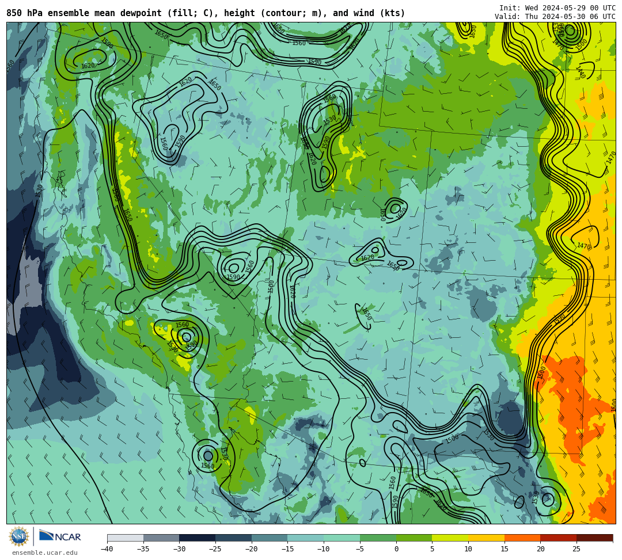Viewport: 622px width, 560px height.
Task: Select the -30 to -25 navy colorbar swatch
Action: (x=198, y=538)
